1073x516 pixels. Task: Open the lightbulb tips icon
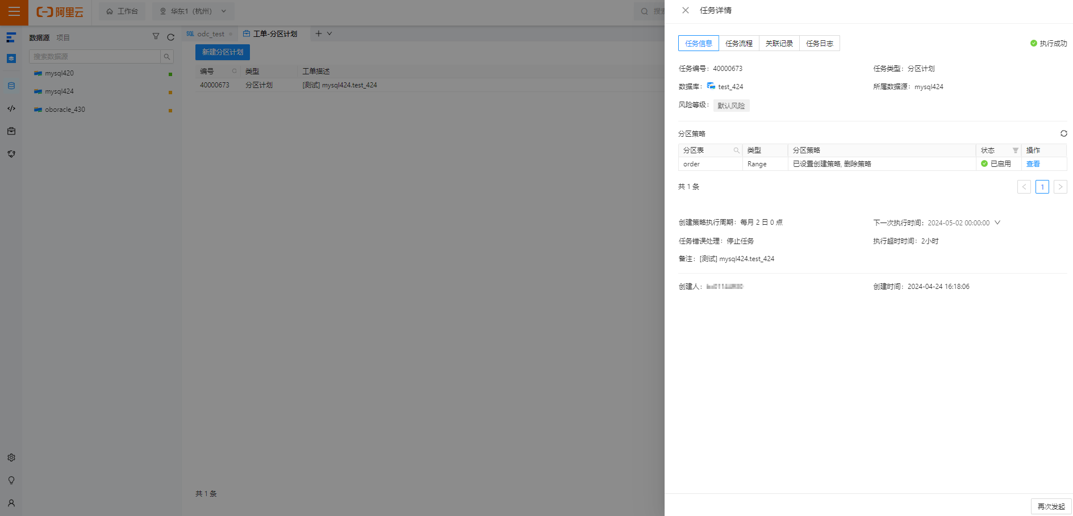(11, 480)
